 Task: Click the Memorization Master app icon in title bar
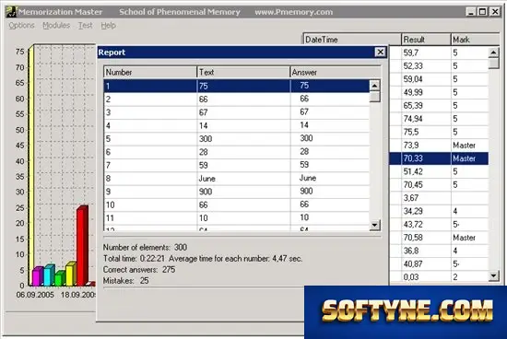11,12
